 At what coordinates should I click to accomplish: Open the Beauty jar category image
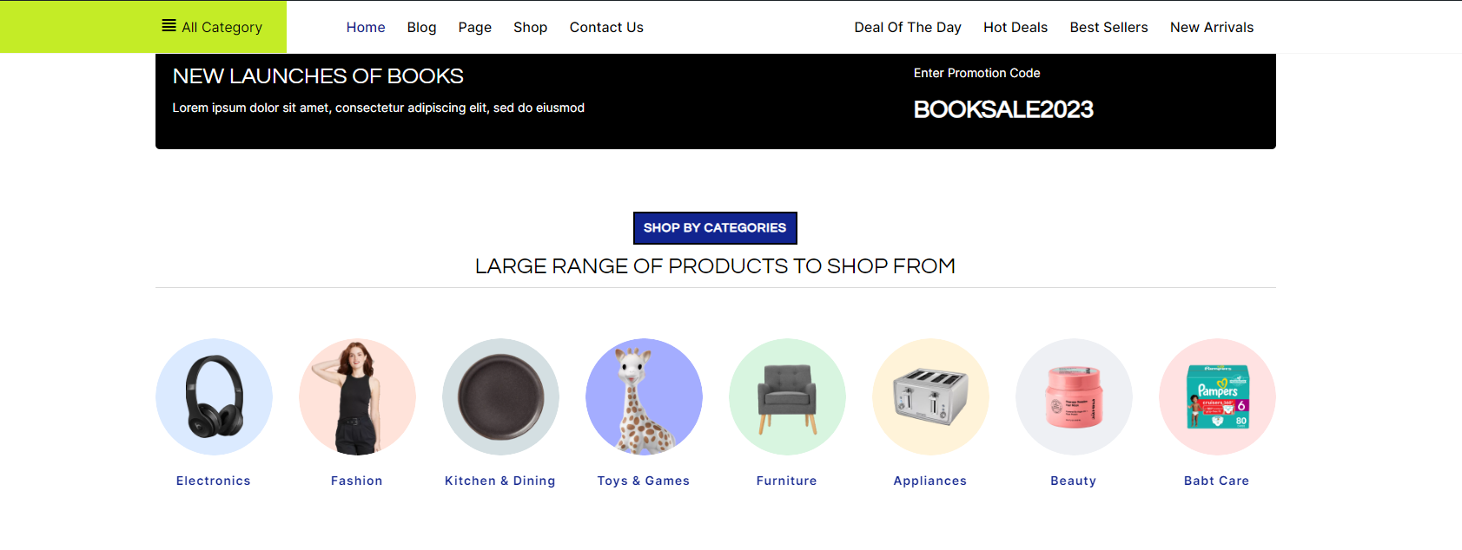point(1074,396)
